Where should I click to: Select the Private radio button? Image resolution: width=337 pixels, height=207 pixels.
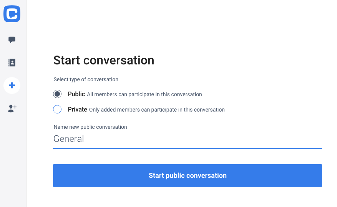coord(57,109)
